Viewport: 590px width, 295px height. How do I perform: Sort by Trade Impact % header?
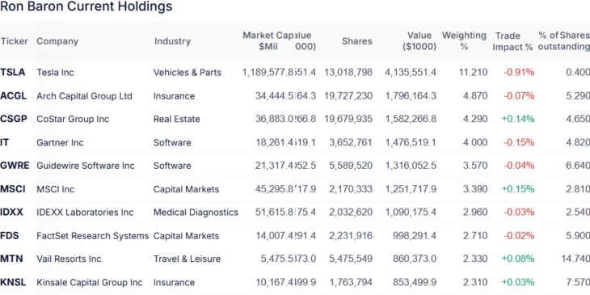pyautogui.click(x=512, y=41)
